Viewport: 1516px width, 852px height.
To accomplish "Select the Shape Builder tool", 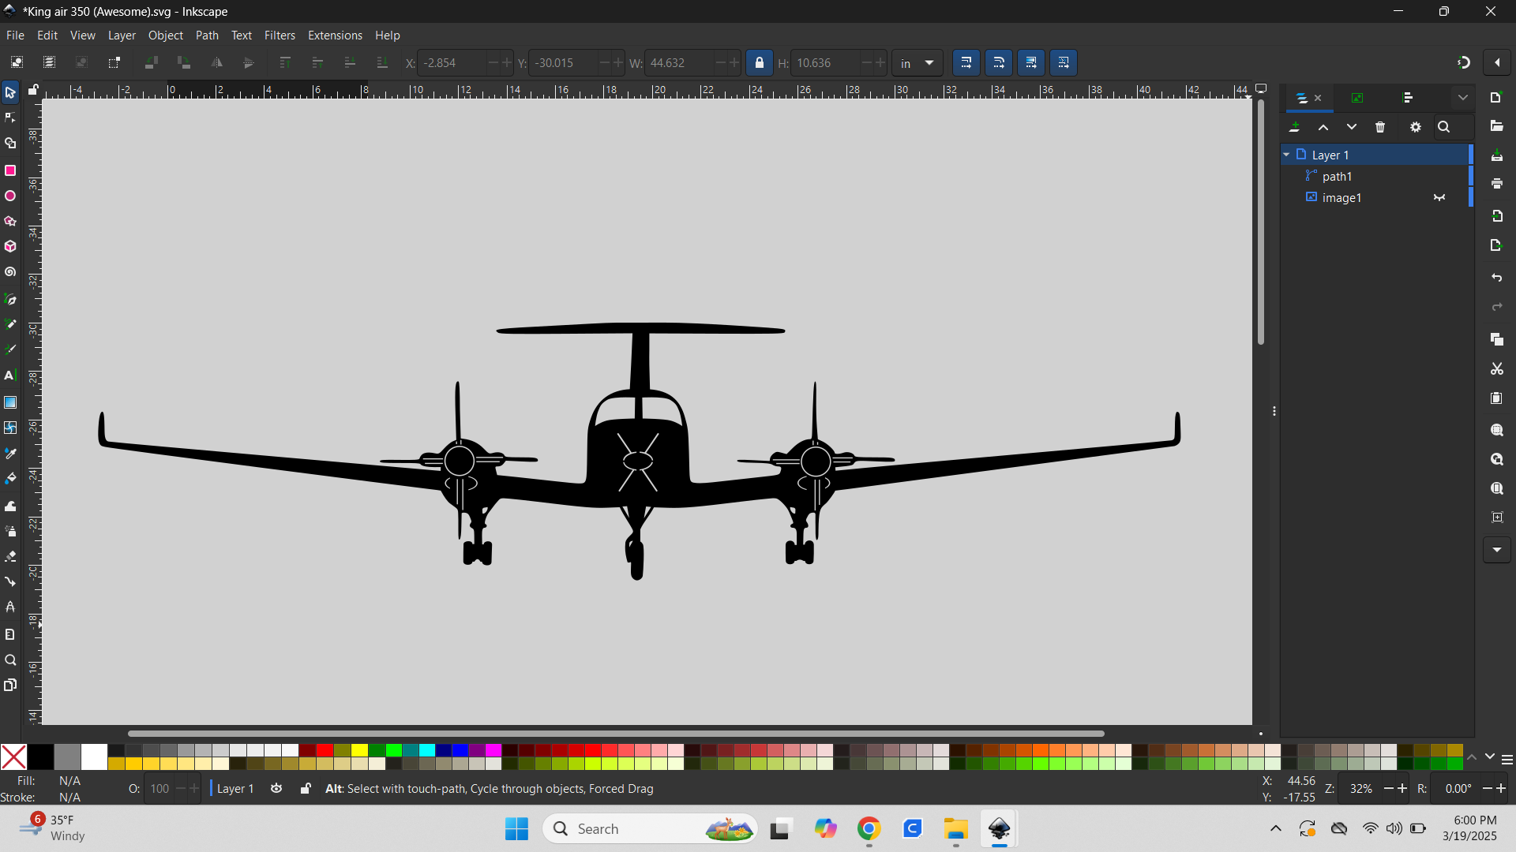I will point(10,144).
